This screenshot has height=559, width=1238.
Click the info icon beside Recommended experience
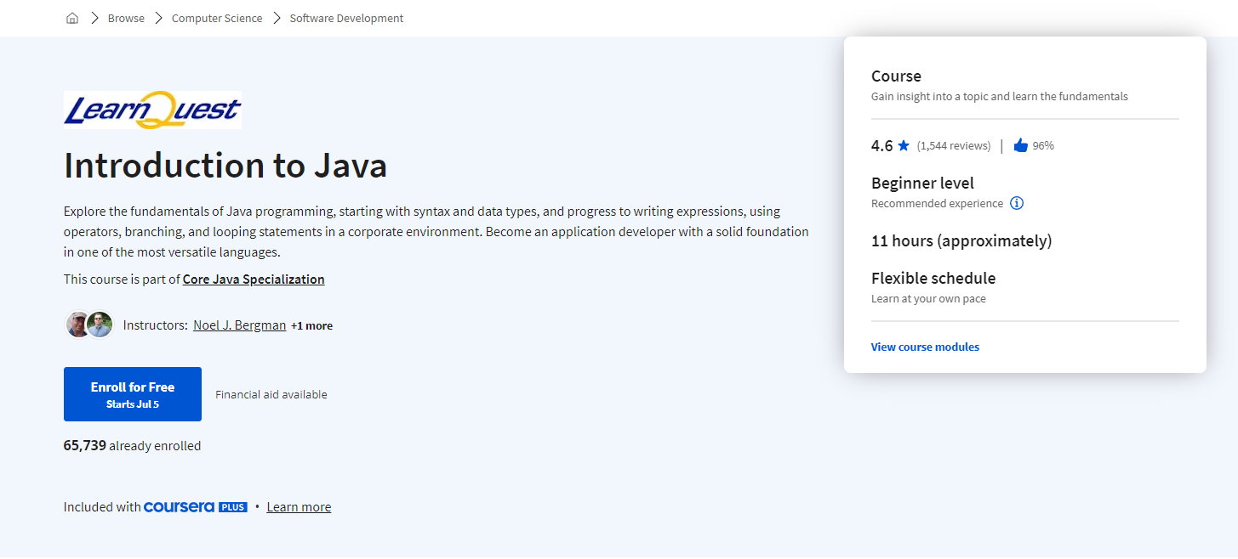1016,203
